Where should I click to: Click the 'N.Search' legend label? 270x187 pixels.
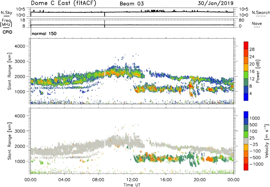(261, 12)
